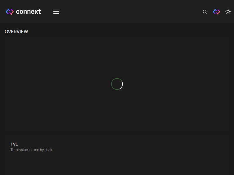Click the search magnifier icon
Screen dimensions: 234x175
tap(205, 12)
